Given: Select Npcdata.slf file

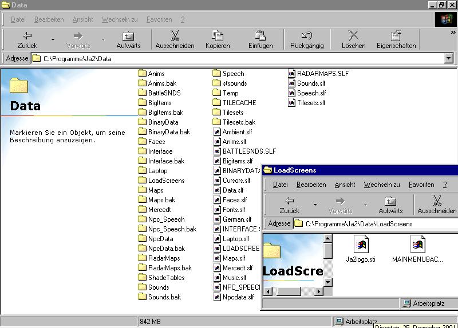Looking at the screenshot, I should [234, 297].
